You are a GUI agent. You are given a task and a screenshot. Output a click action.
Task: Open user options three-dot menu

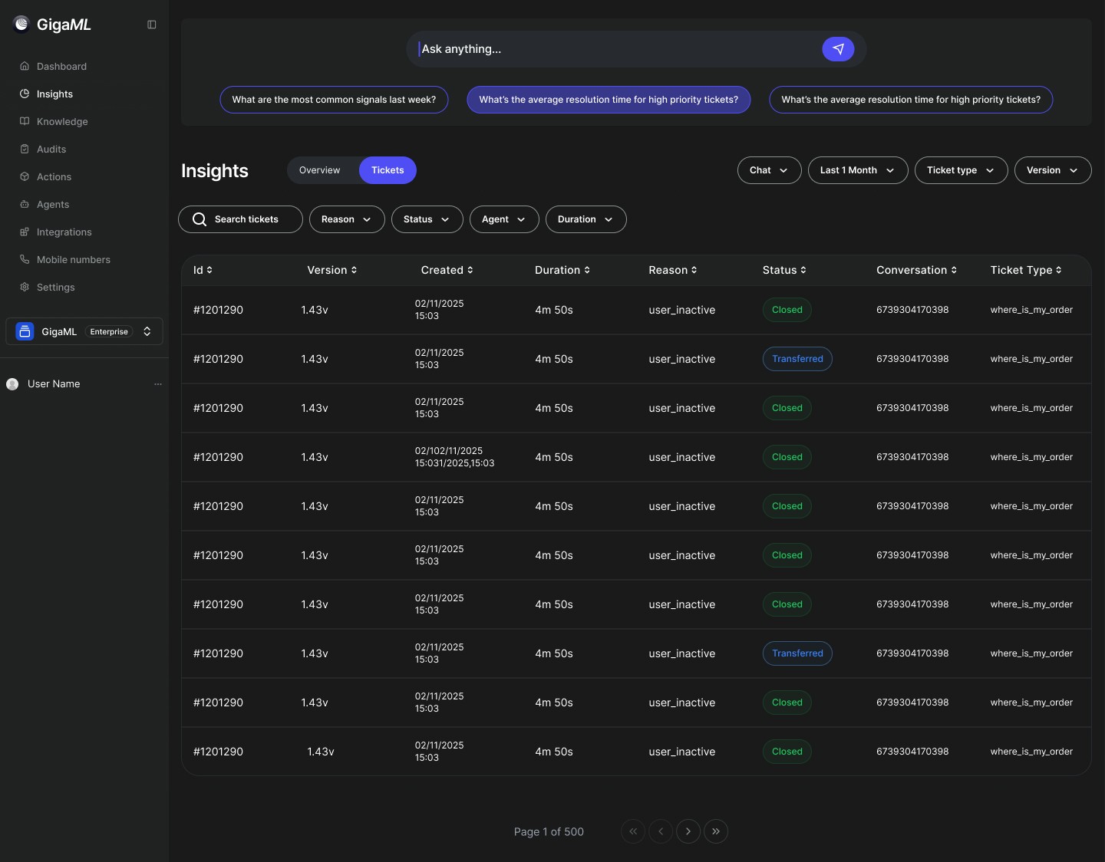click(158, 384)
